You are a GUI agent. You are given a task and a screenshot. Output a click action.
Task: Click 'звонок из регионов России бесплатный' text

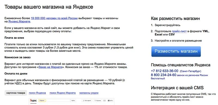pyautogui.click(x=179, y=77)
